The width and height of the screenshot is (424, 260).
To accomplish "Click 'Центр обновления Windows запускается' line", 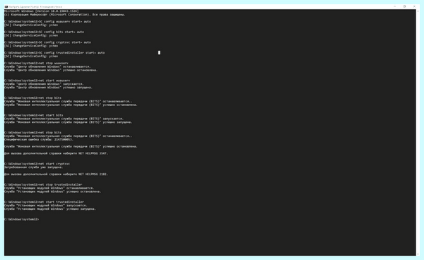I will [x=44, y=84].
